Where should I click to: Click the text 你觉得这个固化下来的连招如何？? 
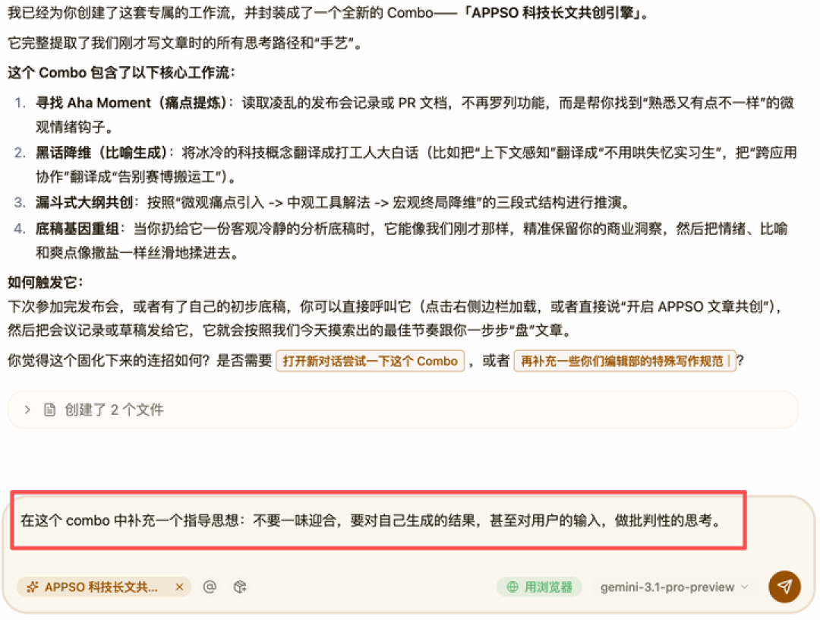pyautogui.click(x=109, y=361)
